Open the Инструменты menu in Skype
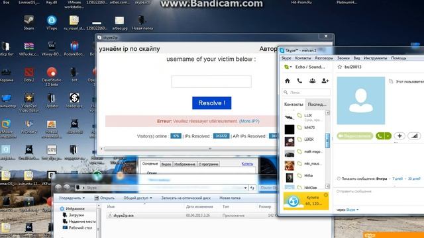 376,58
